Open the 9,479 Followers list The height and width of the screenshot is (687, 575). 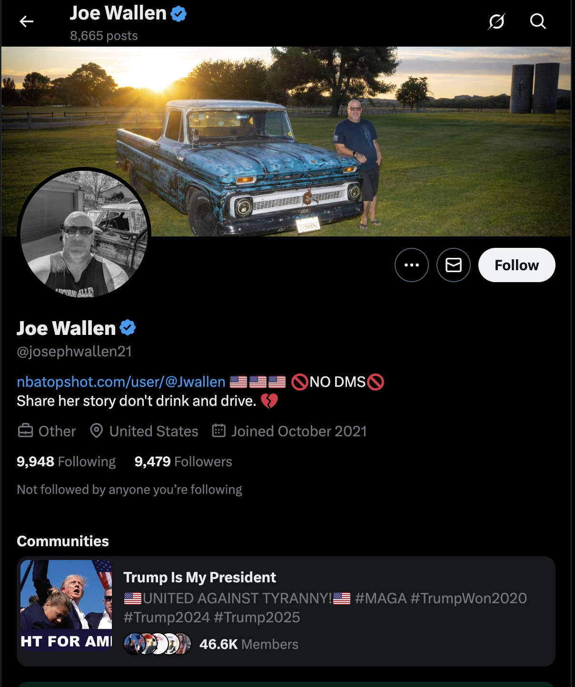coord(183,461)
